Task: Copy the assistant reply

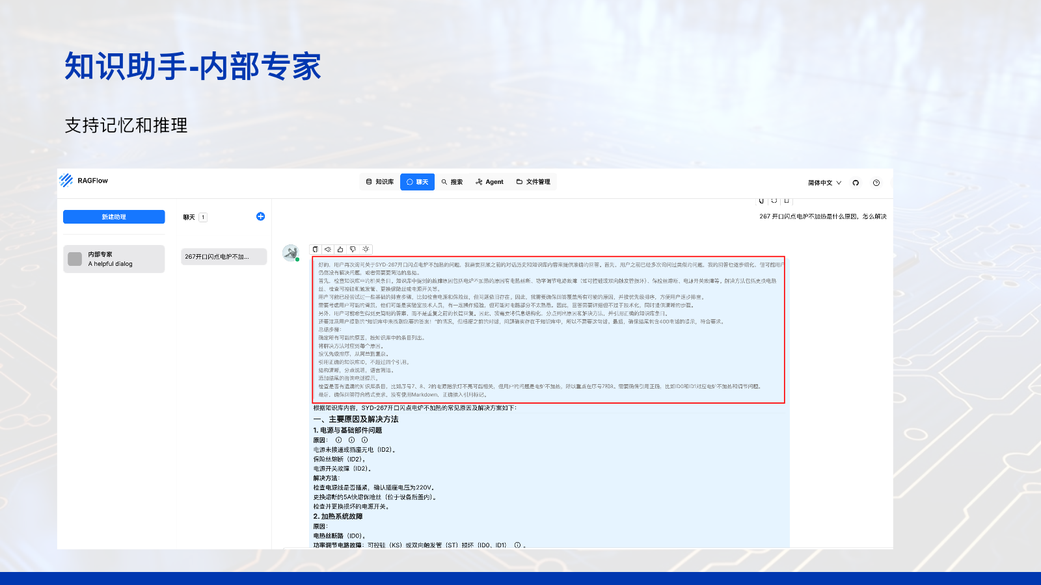Action: click(316, 249)
